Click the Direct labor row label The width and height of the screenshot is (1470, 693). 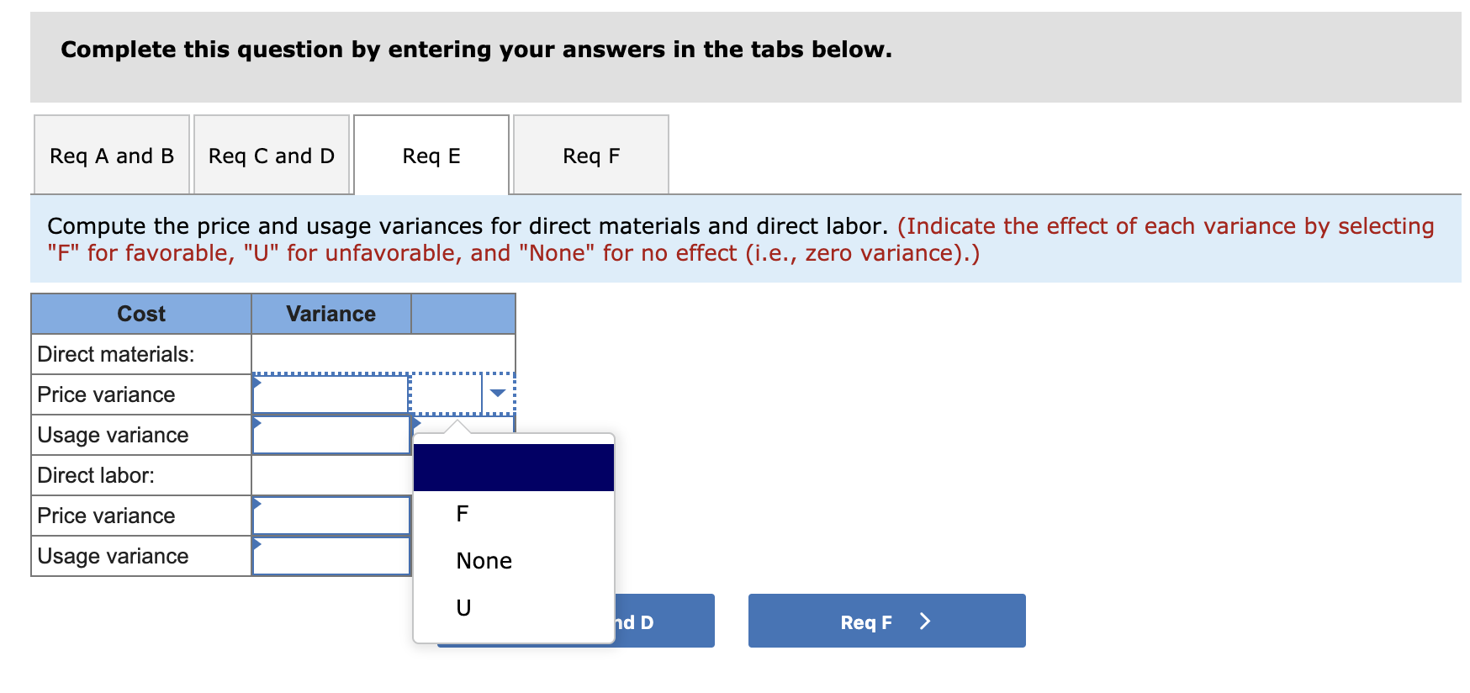[96, 475]
